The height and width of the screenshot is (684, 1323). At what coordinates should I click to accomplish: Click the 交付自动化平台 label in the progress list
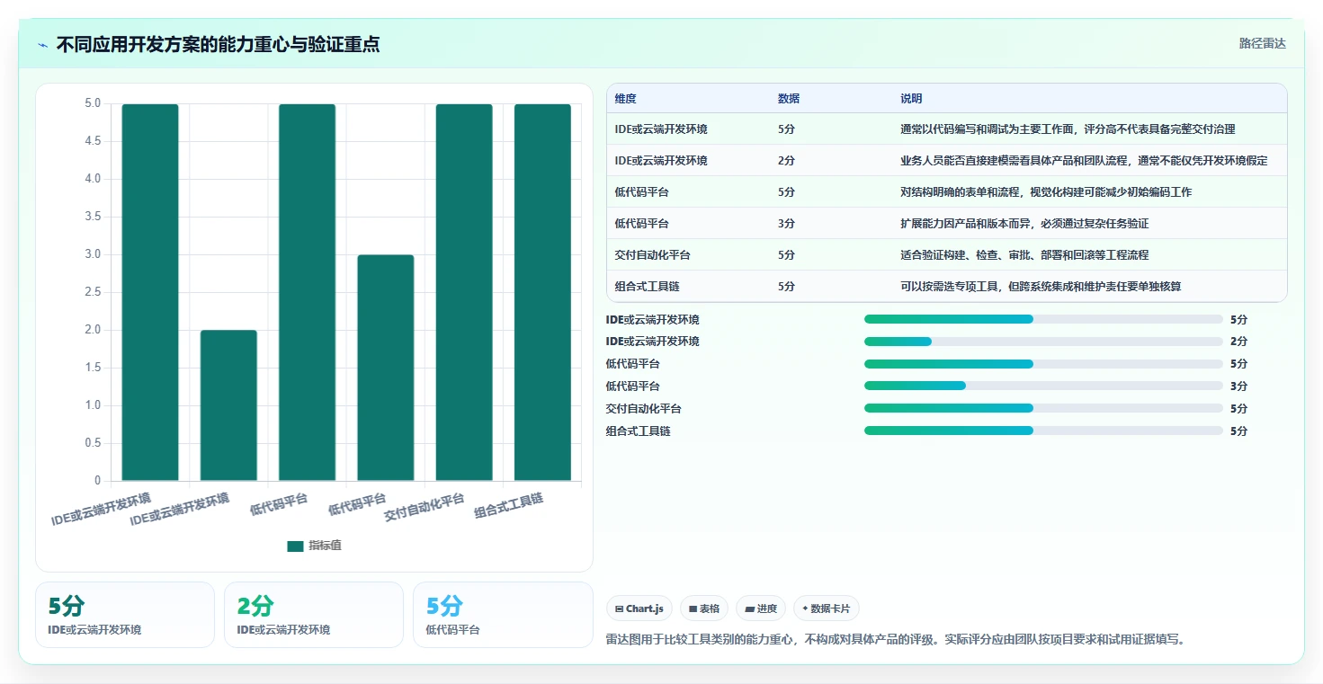pyautogui.click(x=644, y=409)
